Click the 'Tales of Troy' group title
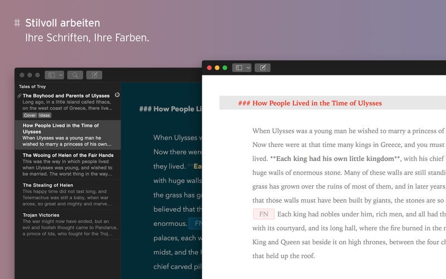The image size is (446, 279). coord(32,86)
